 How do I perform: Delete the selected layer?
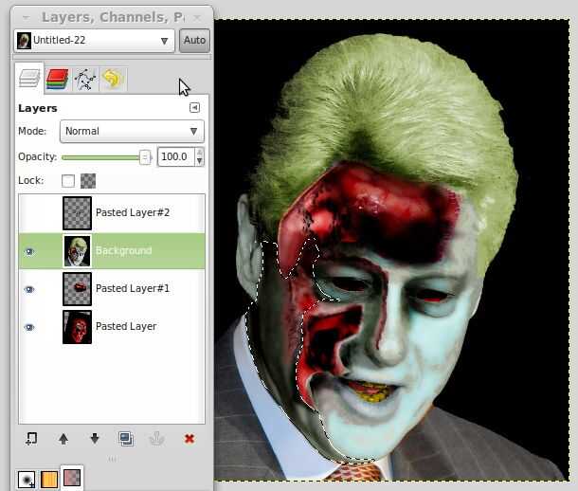(190, 439)
